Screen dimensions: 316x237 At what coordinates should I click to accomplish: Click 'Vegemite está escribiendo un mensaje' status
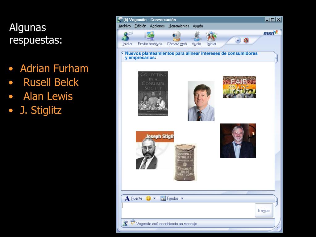(167, 224)
